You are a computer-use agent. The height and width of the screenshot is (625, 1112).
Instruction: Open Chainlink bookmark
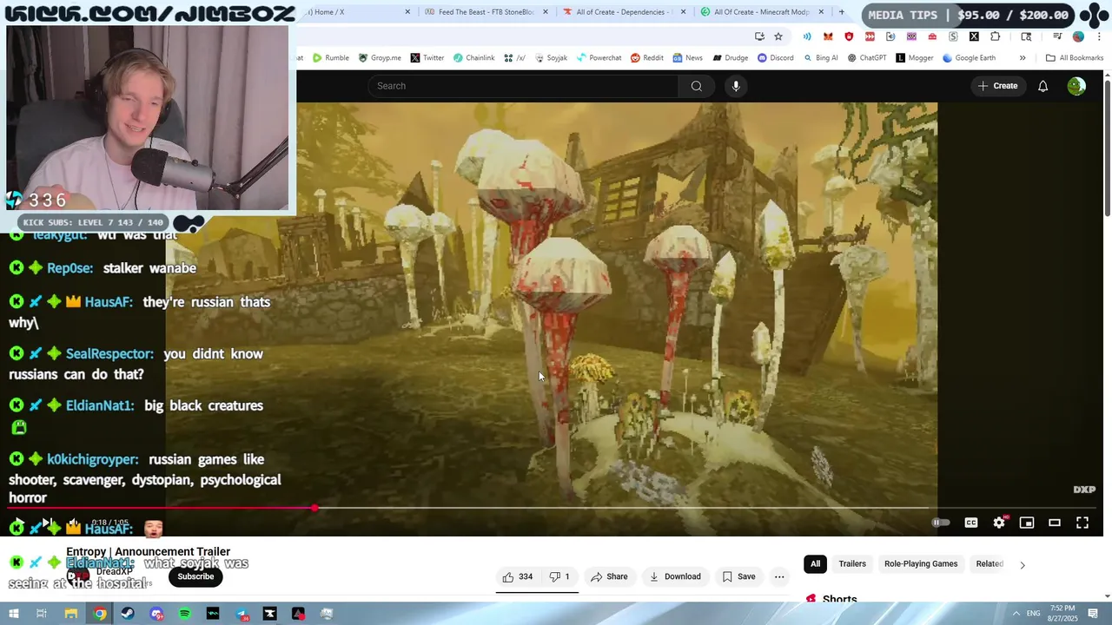click(473, 58)
